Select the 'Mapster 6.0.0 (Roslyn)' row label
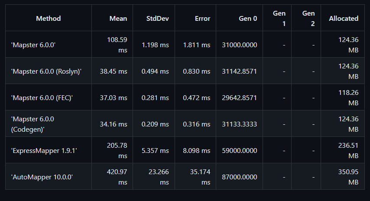Viewport: 370px width, 201px height. pyautogui.click(x=46, y=71)
